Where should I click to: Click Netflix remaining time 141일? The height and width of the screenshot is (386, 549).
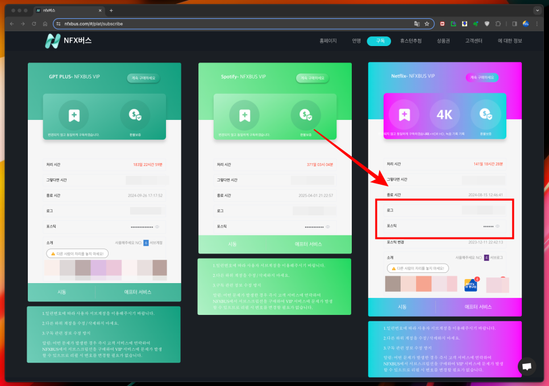tap(488, 164)
